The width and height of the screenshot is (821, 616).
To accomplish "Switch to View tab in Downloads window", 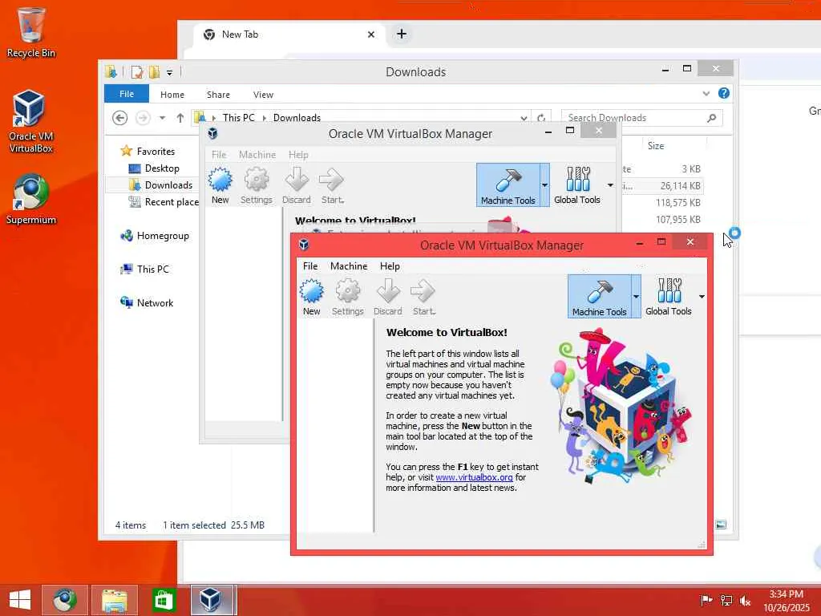I will point(263,95).
